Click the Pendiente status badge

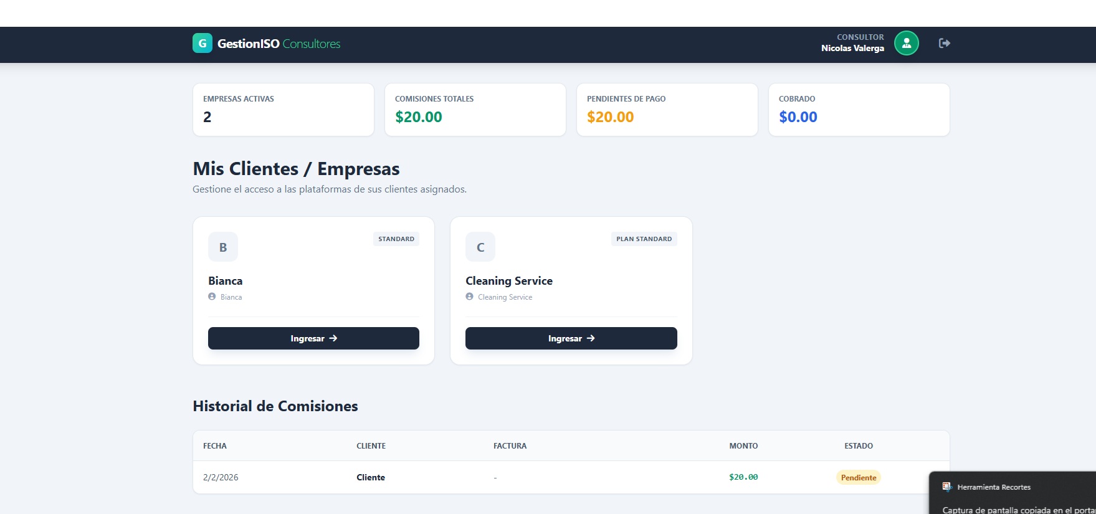859,478
